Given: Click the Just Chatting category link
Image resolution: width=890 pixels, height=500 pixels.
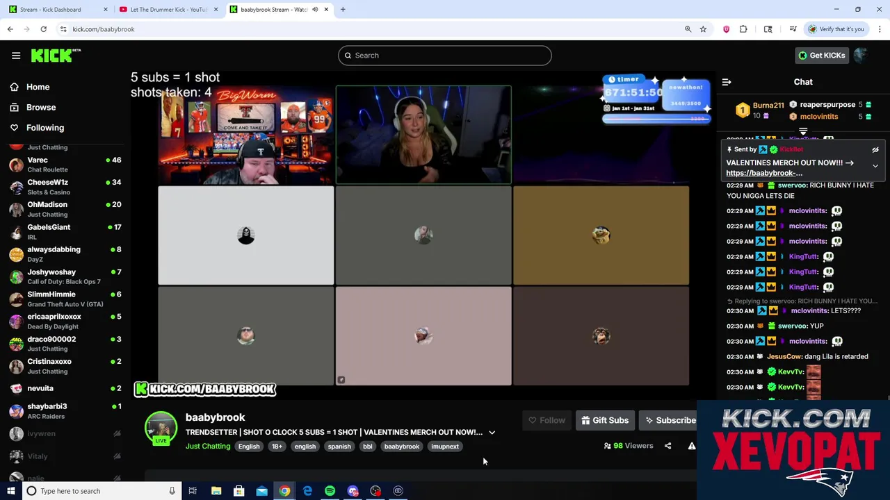Looking at the screenshot, I should pyautogui.click(x=208, y=447).
